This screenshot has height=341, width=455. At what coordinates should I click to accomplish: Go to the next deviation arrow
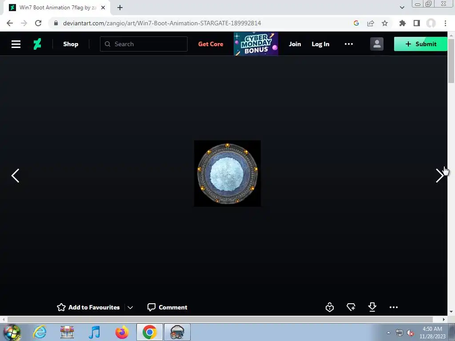tap(439, 176)
